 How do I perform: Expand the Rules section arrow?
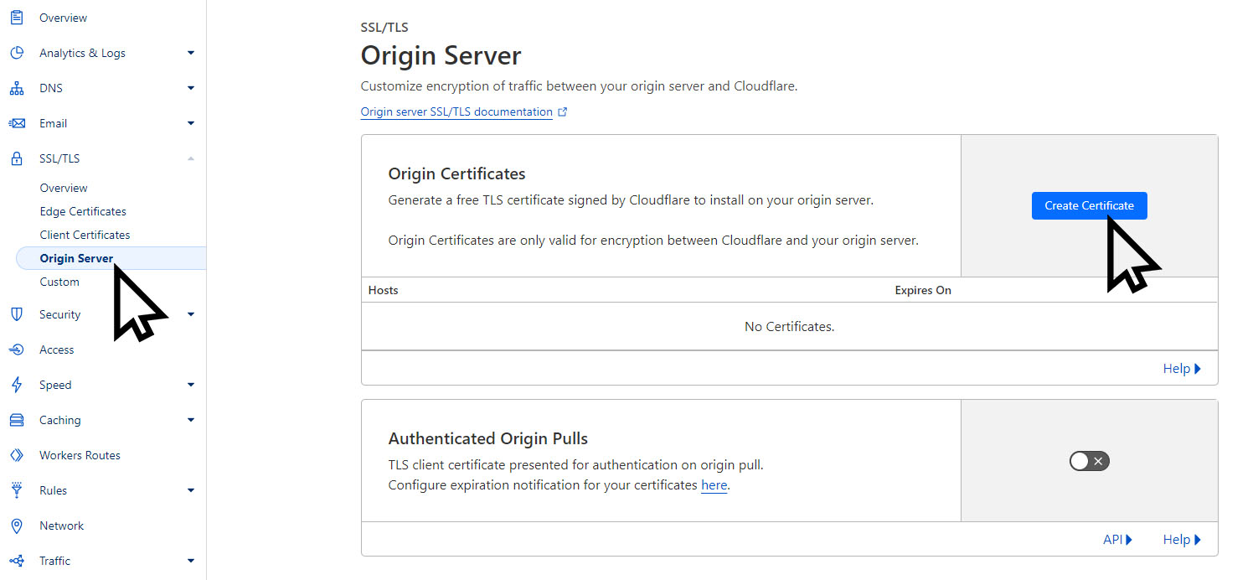[x=190, y=490]
